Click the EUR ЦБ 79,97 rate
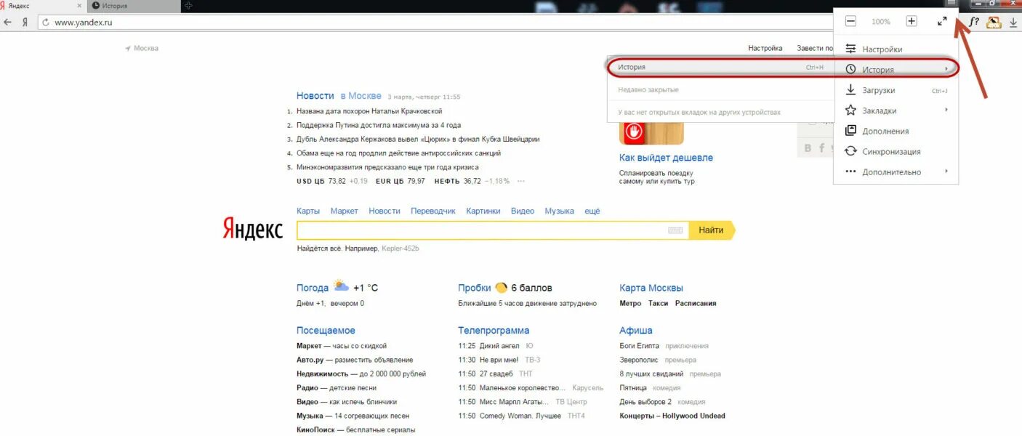1022x436 pixels. point(401,181)
